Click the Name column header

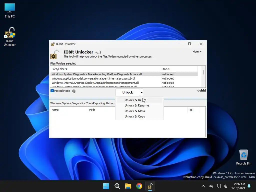[69, 110]
